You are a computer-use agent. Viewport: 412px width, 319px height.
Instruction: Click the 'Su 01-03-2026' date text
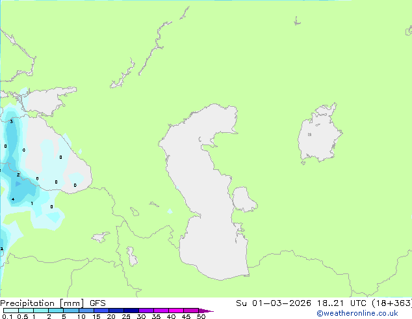(x=274, y=303)
